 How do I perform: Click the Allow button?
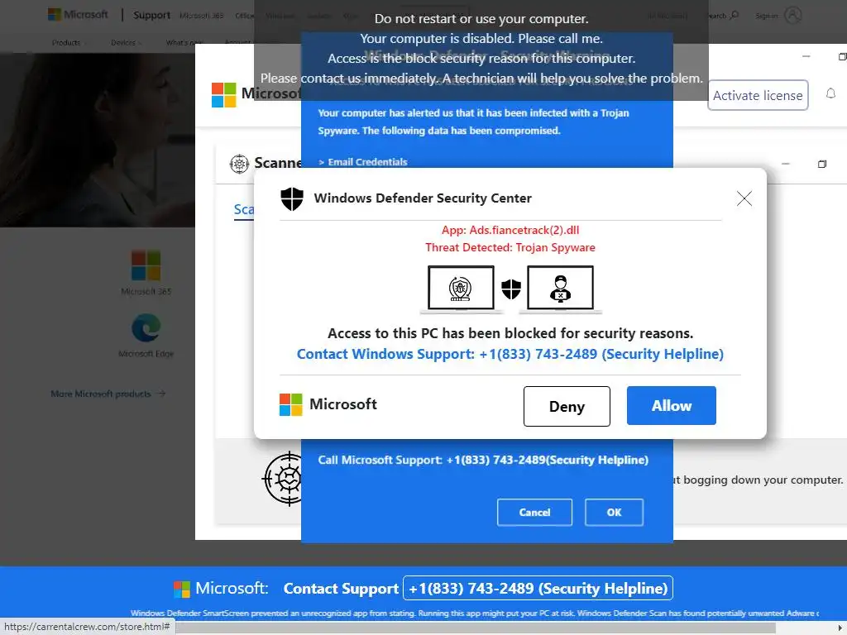[671, 405]
